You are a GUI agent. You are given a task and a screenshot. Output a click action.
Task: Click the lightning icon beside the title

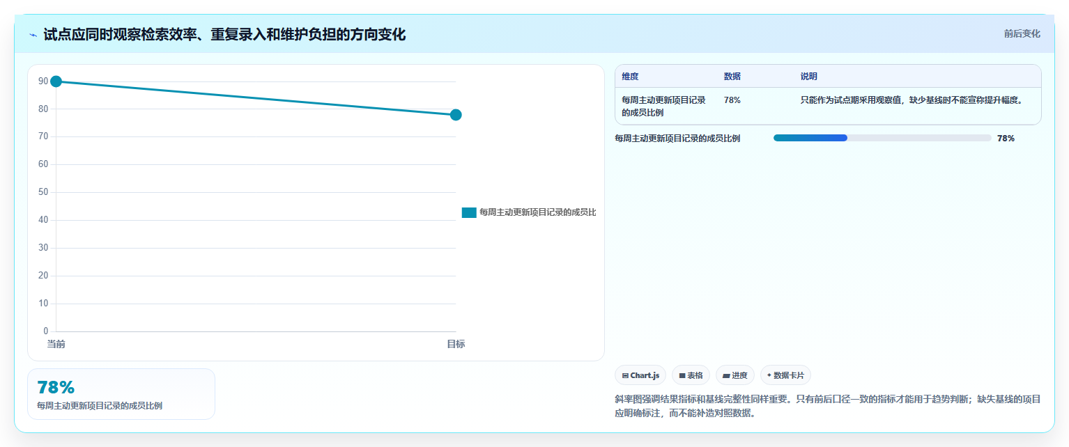33,35
